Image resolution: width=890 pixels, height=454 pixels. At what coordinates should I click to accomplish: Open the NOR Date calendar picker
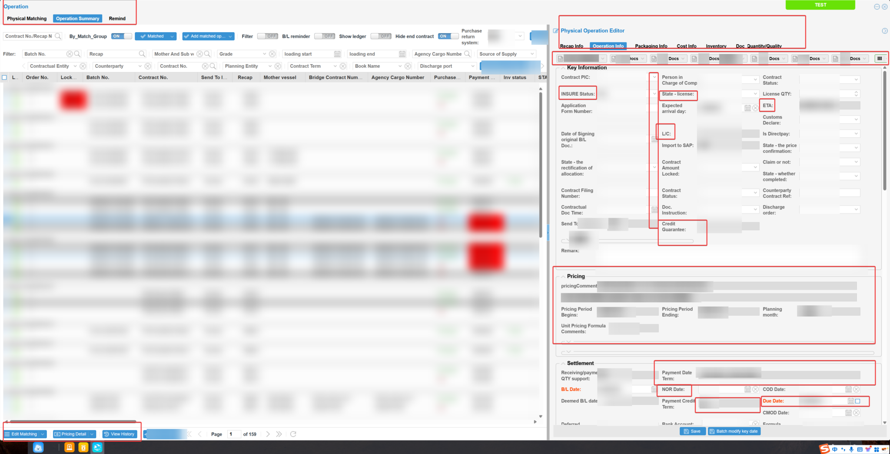[x=747, y=389]
